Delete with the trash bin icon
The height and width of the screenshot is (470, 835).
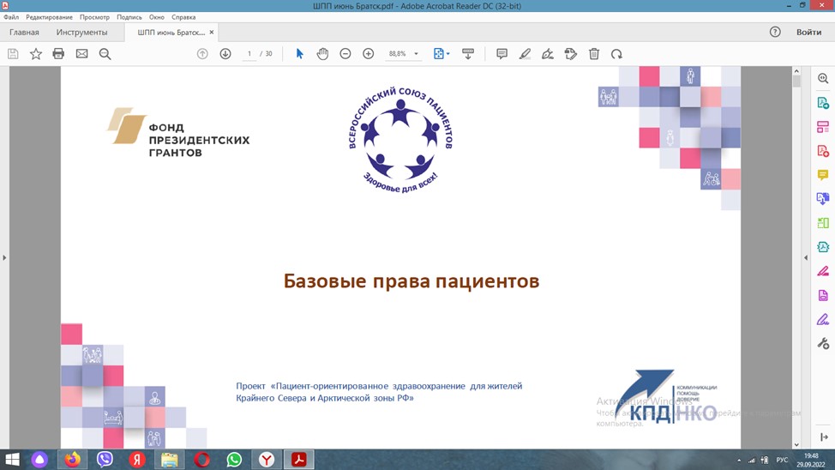pyautogui.click(x=594, y=54)
